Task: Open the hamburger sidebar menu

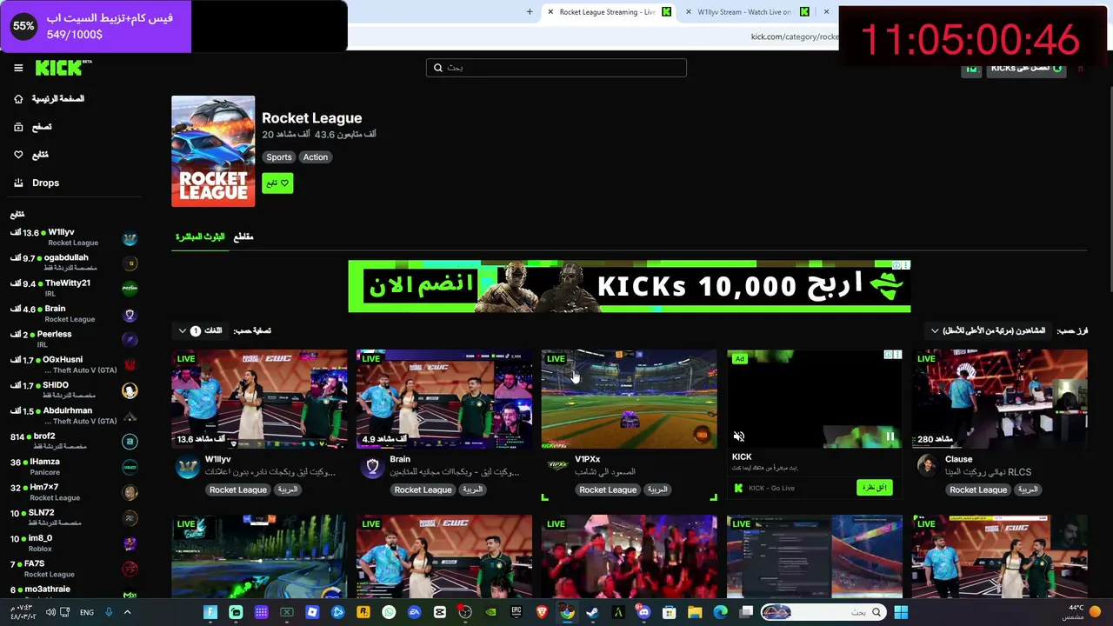Action: (18, 68)
